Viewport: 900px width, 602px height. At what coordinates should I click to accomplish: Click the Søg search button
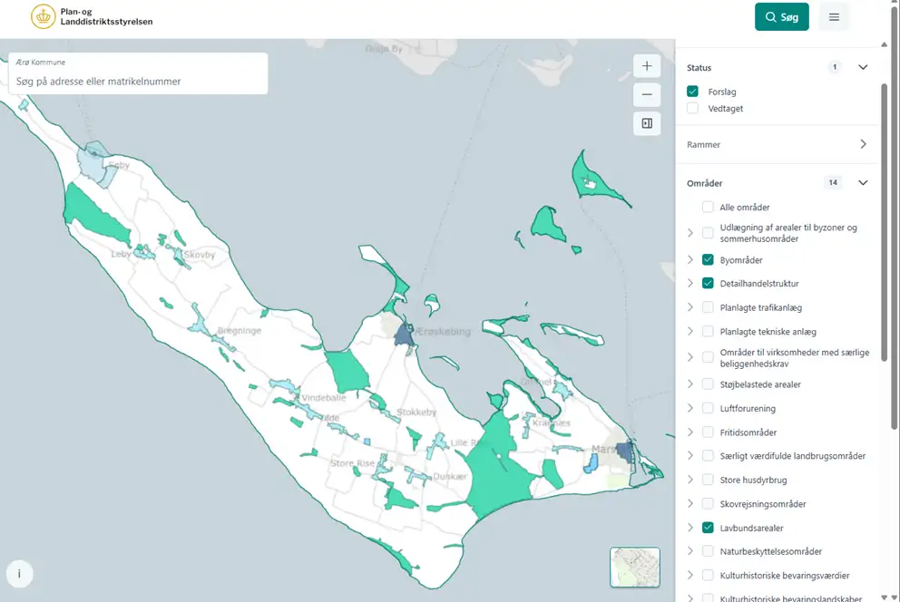[781, 17]
